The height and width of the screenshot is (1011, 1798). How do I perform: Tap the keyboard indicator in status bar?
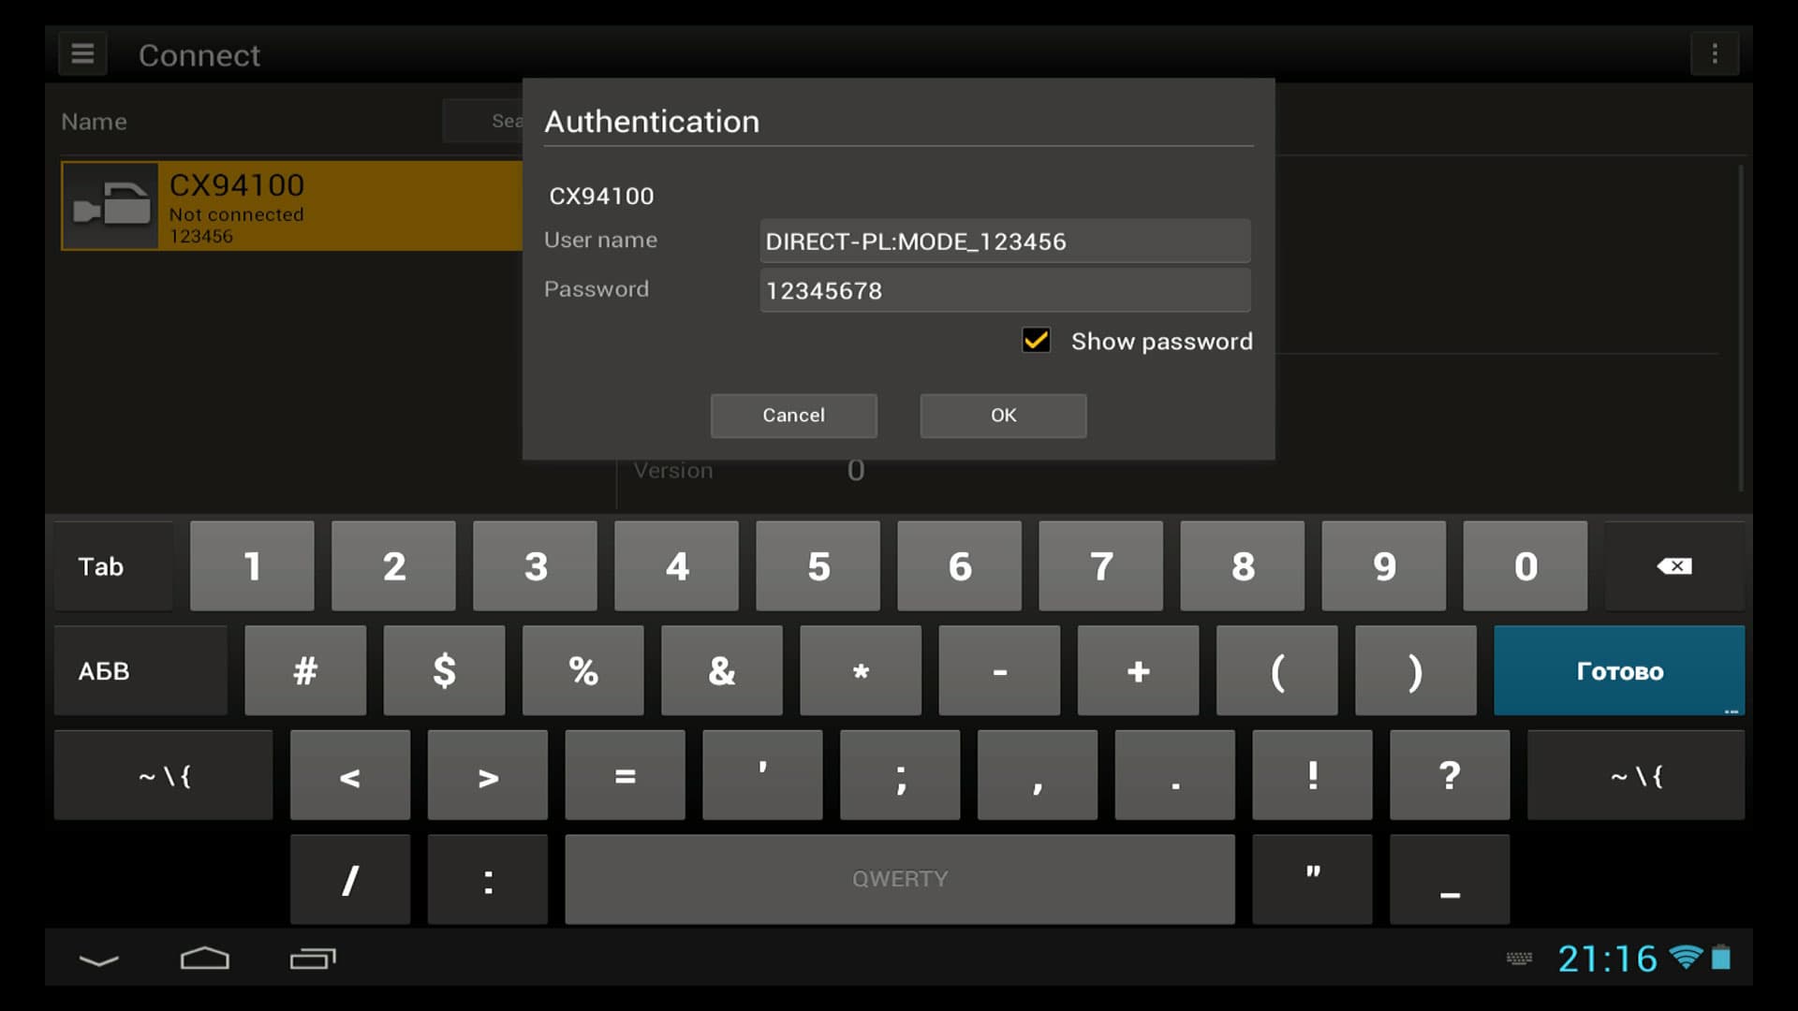[x=1519, y=959]
